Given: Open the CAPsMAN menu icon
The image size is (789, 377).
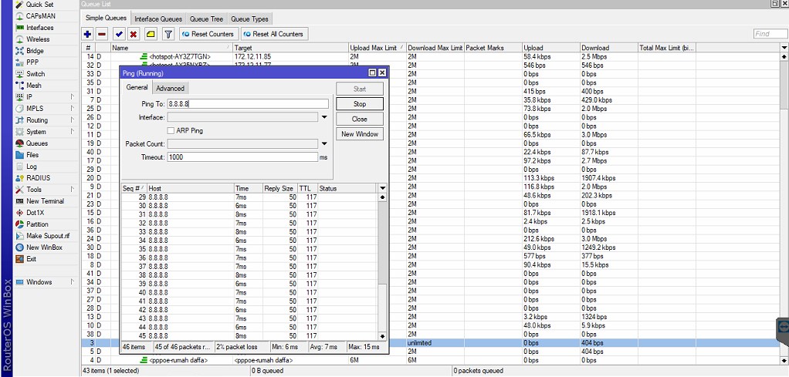Looking at the screenshot, I should tap(19, 16).
